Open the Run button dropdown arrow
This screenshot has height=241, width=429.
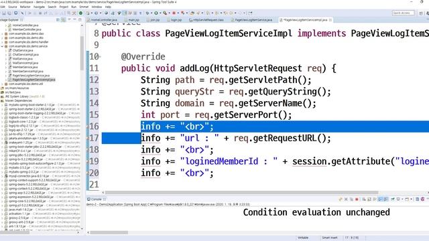pos(160,13)
